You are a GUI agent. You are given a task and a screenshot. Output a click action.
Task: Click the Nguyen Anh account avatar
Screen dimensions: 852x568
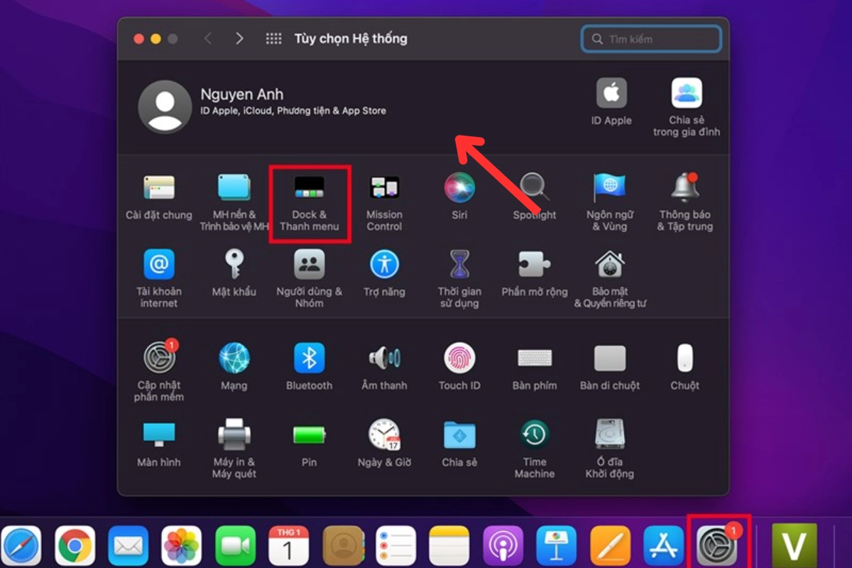[x=165, y=107]
